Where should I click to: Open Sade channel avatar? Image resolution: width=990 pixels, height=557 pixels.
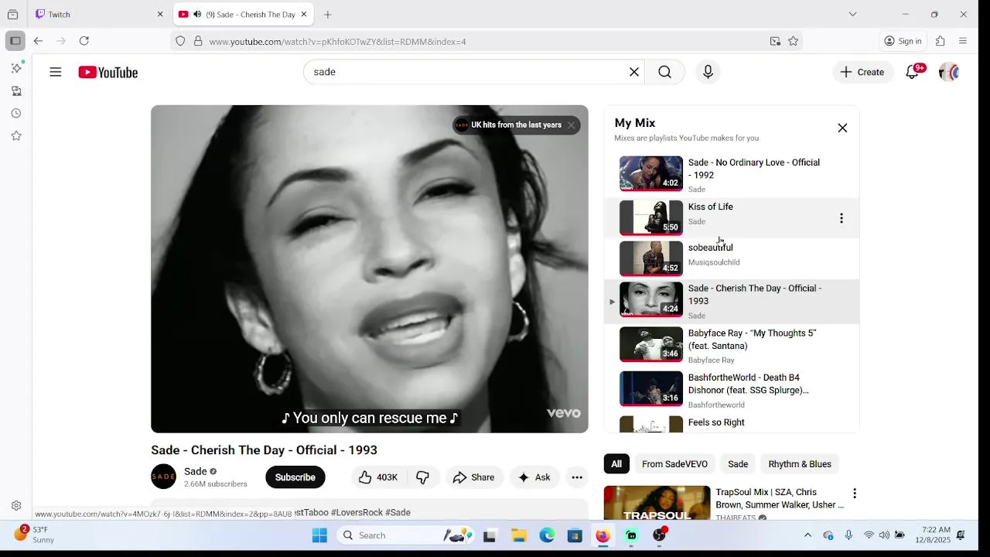163,477
